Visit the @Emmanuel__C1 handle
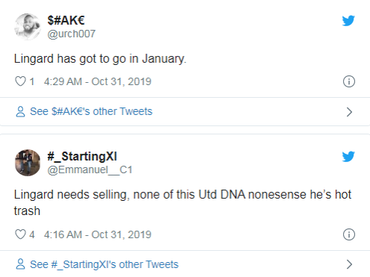 click(x=90, y=170)
